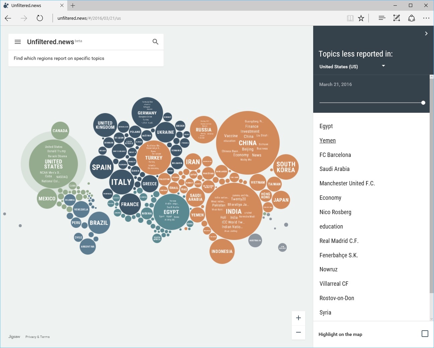Close the Unfiltered.news tab
The image size is (434, 348).
[62, 5]
